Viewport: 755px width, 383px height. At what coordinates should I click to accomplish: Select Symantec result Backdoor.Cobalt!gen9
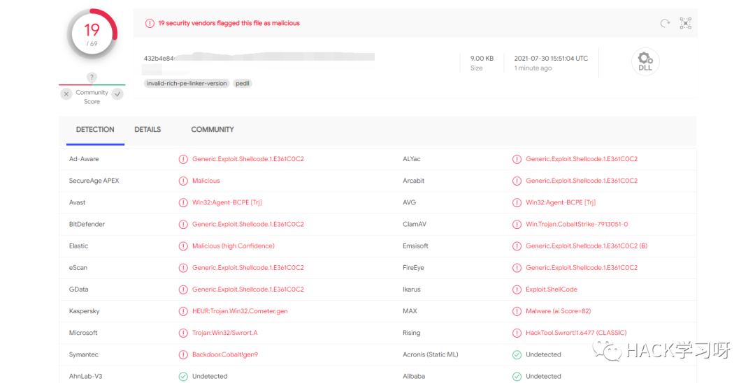(225, 354)
